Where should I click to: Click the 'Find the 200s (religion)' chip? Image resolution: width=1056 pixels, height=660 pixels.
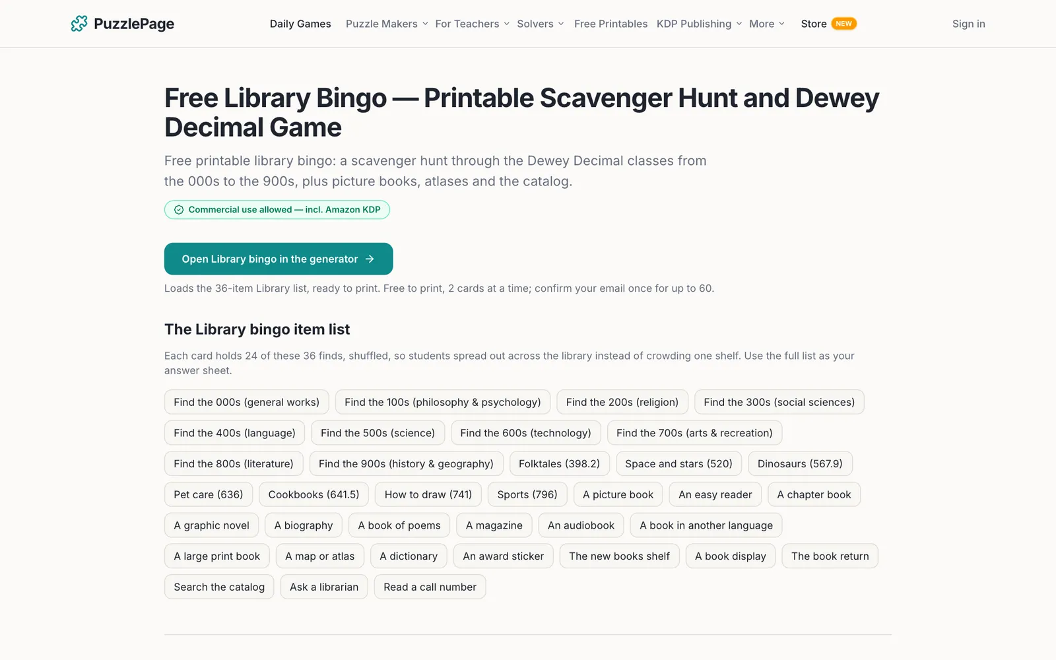coord(622,402)
